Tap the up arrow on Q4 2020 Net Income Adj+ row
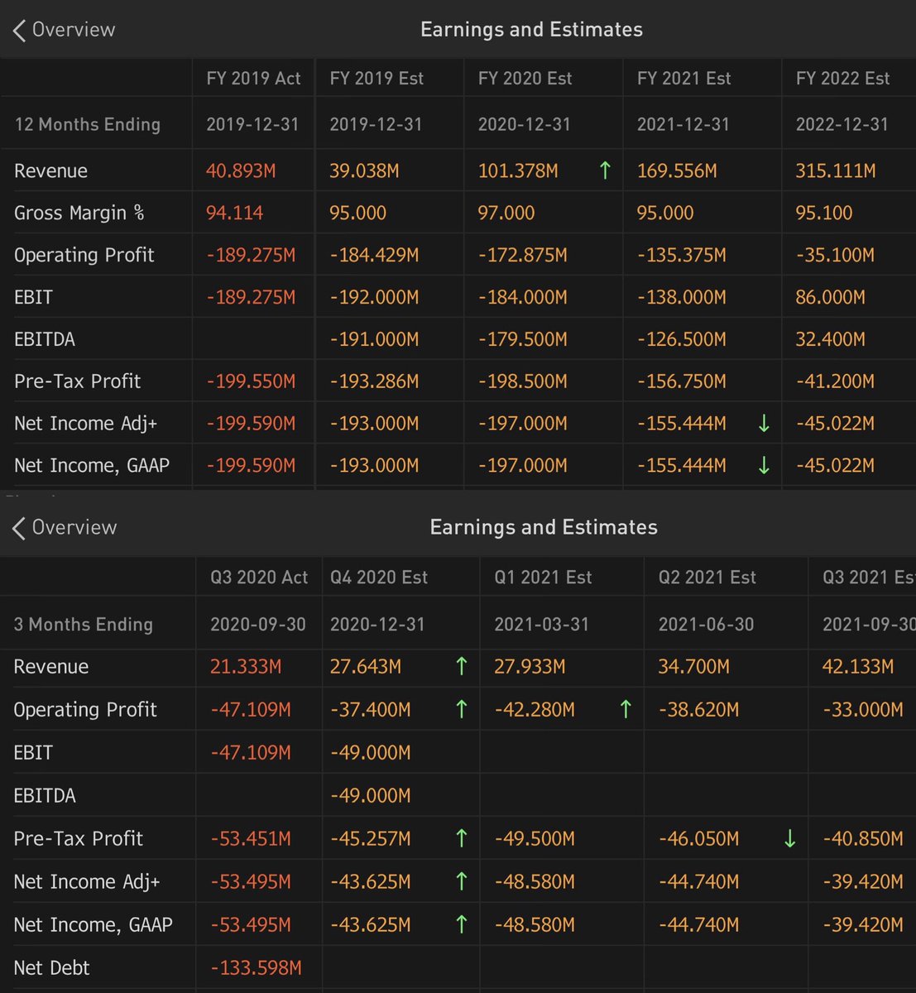 click(x=462, y=881)
